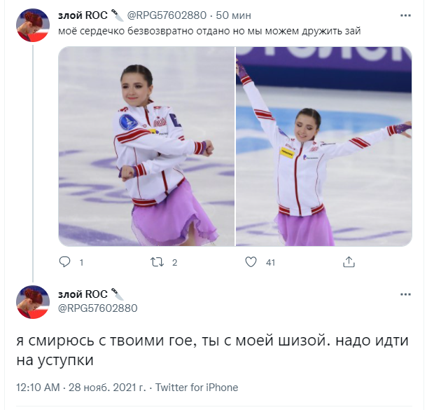This screenshot has height=410, width=434.
Task: View the reply count number 1
Action: [x=81, y=263]
